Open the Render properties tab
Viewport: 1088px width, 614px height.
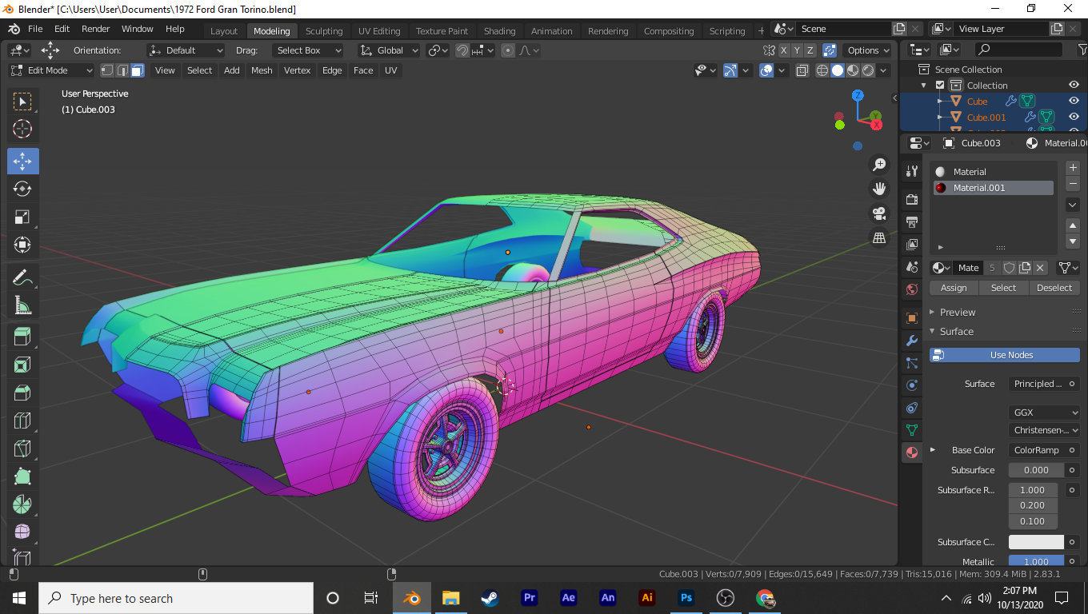911,198
